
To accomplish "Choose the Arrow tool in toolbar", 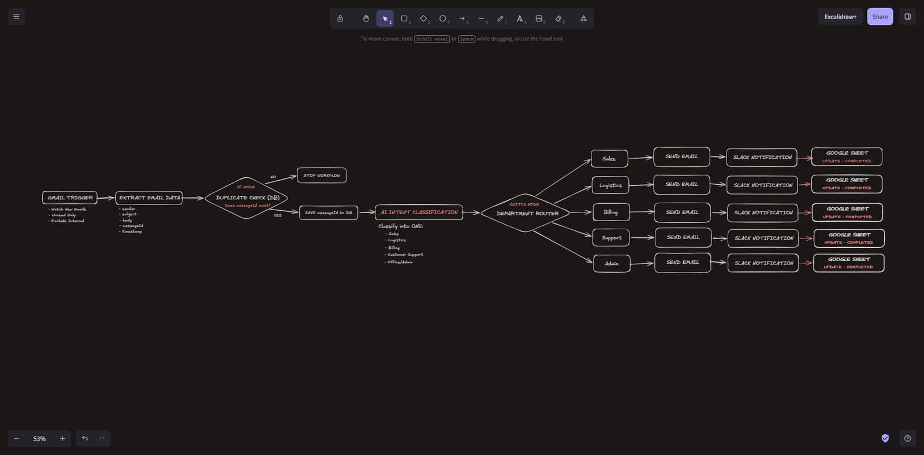I will (462, 18).
